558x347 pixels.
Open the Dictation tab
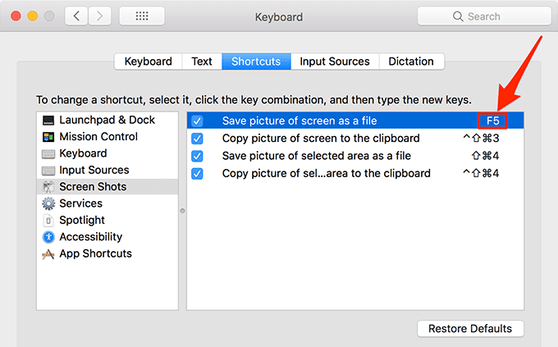[x=411, y=62]
